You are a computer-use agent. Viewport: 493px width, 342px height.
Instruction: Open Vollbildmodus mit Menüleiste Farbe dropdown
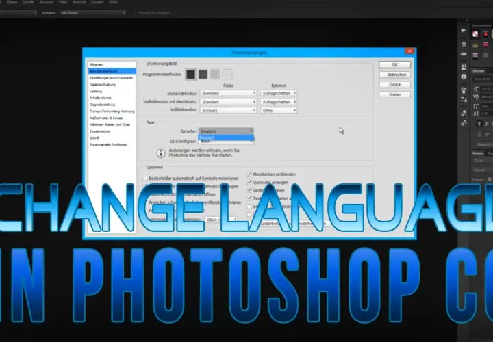click(x=228, y=102)
